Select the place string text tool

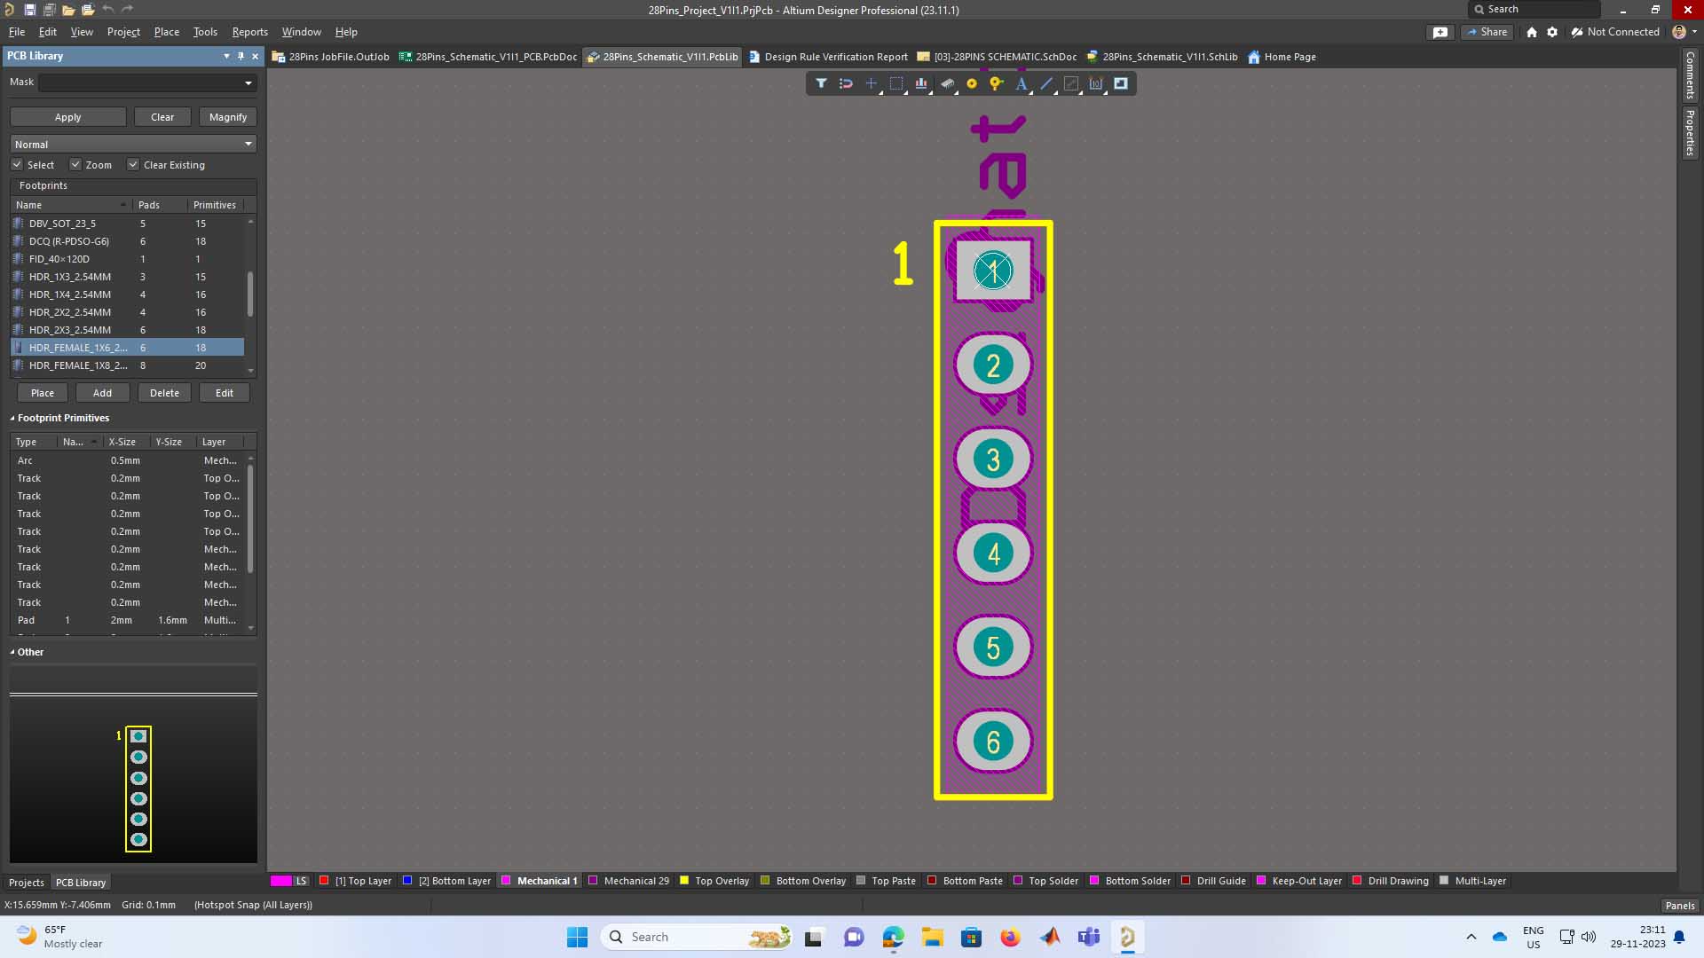[1022, 83]
